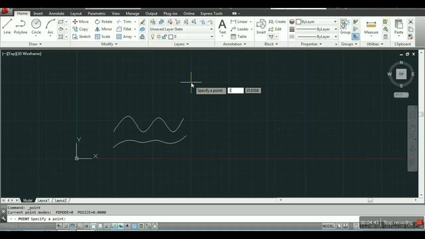This screenshot has width=425, height=239.
Task: Click the Cut scissors icon in Clipboard
Action: (x=410, y=22)
